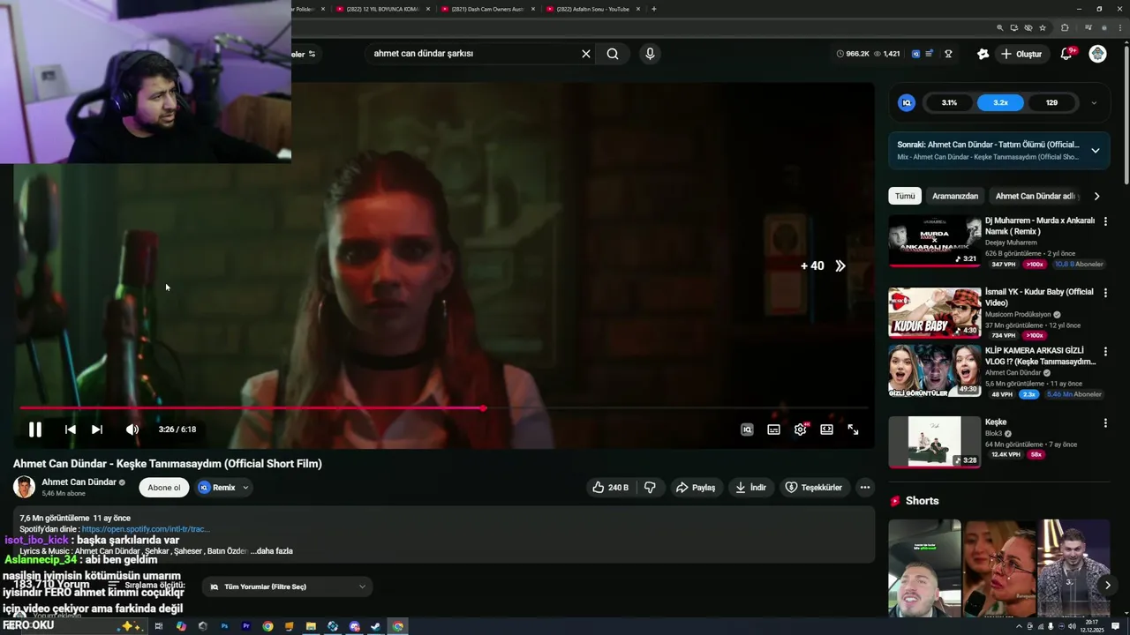Click the Paylaş share button

(696, 487)
